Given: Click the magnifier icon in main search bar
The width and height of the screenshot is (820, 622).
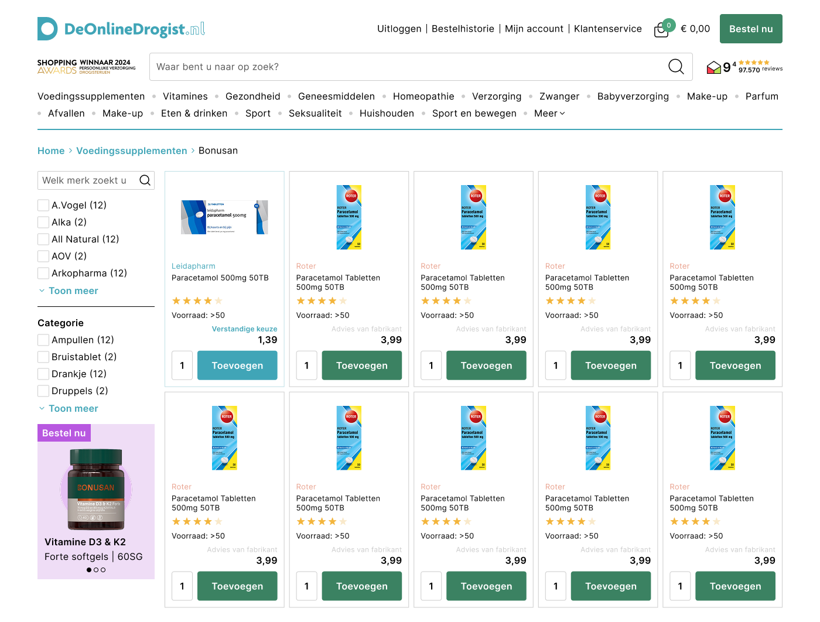Looking at the screenshot, I should point(676,67).
